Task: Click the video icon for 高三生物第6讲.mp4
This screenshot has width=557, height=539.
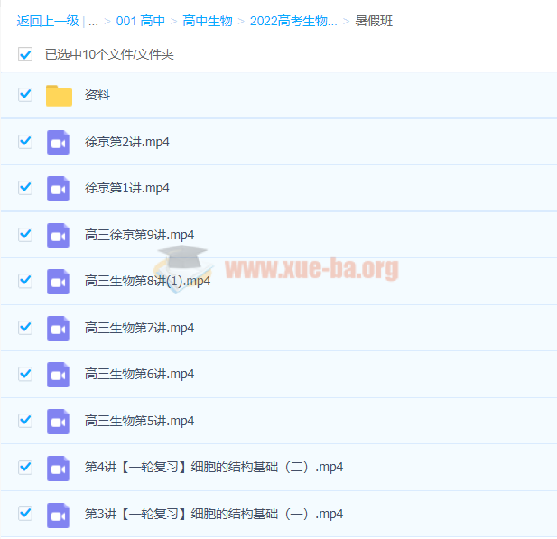Action: click(x=59, y=374)
